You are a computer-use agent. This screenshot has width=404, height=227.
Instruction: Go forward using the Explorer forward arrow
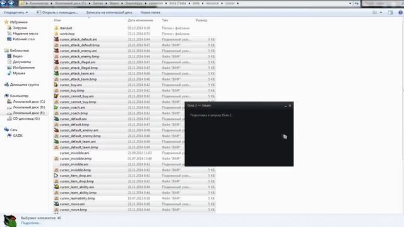[11, 3]
